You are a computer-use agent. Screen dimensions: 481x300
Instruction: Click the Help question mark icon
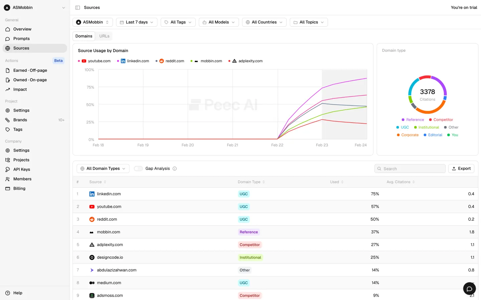(x=8, y=293)
